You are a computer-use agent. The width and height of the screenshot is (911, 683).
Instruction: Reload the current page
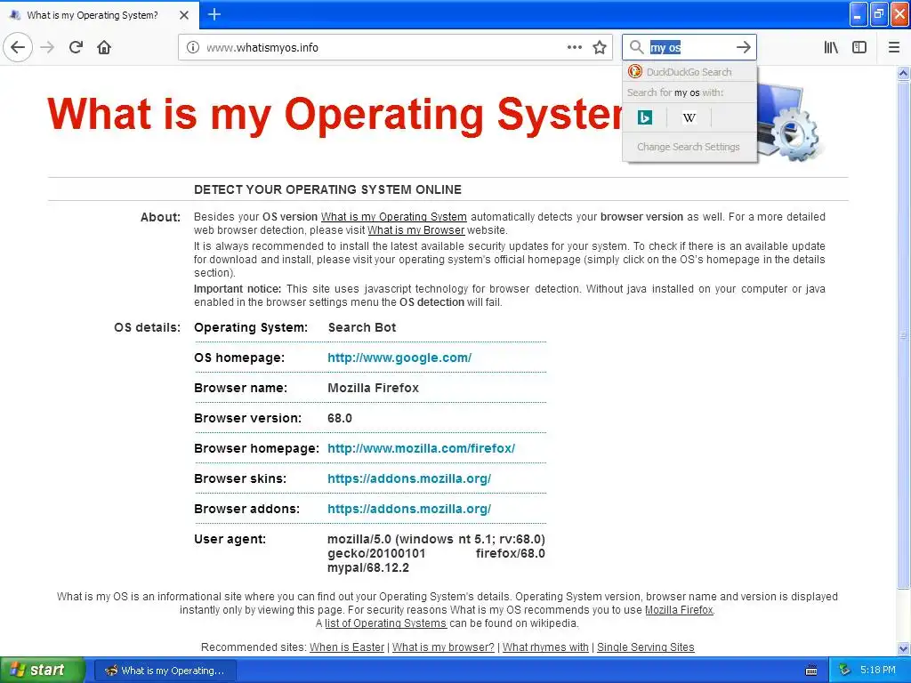(x=77, y=47)
